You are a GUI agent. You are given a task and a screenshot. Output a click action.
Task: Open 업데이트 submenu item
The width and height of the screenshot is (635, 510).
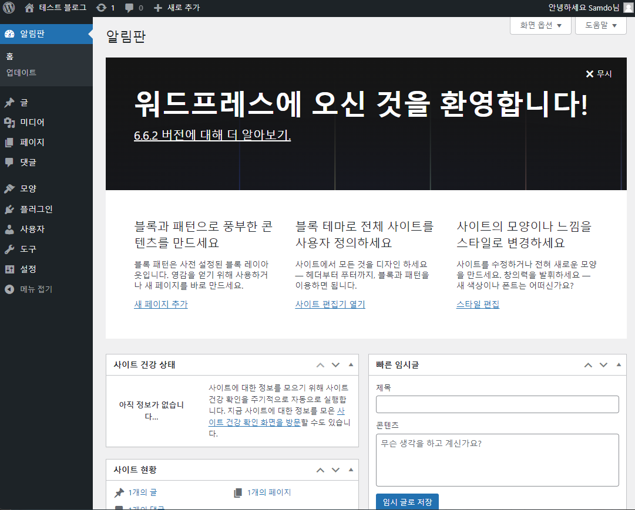tap(21, 73)
